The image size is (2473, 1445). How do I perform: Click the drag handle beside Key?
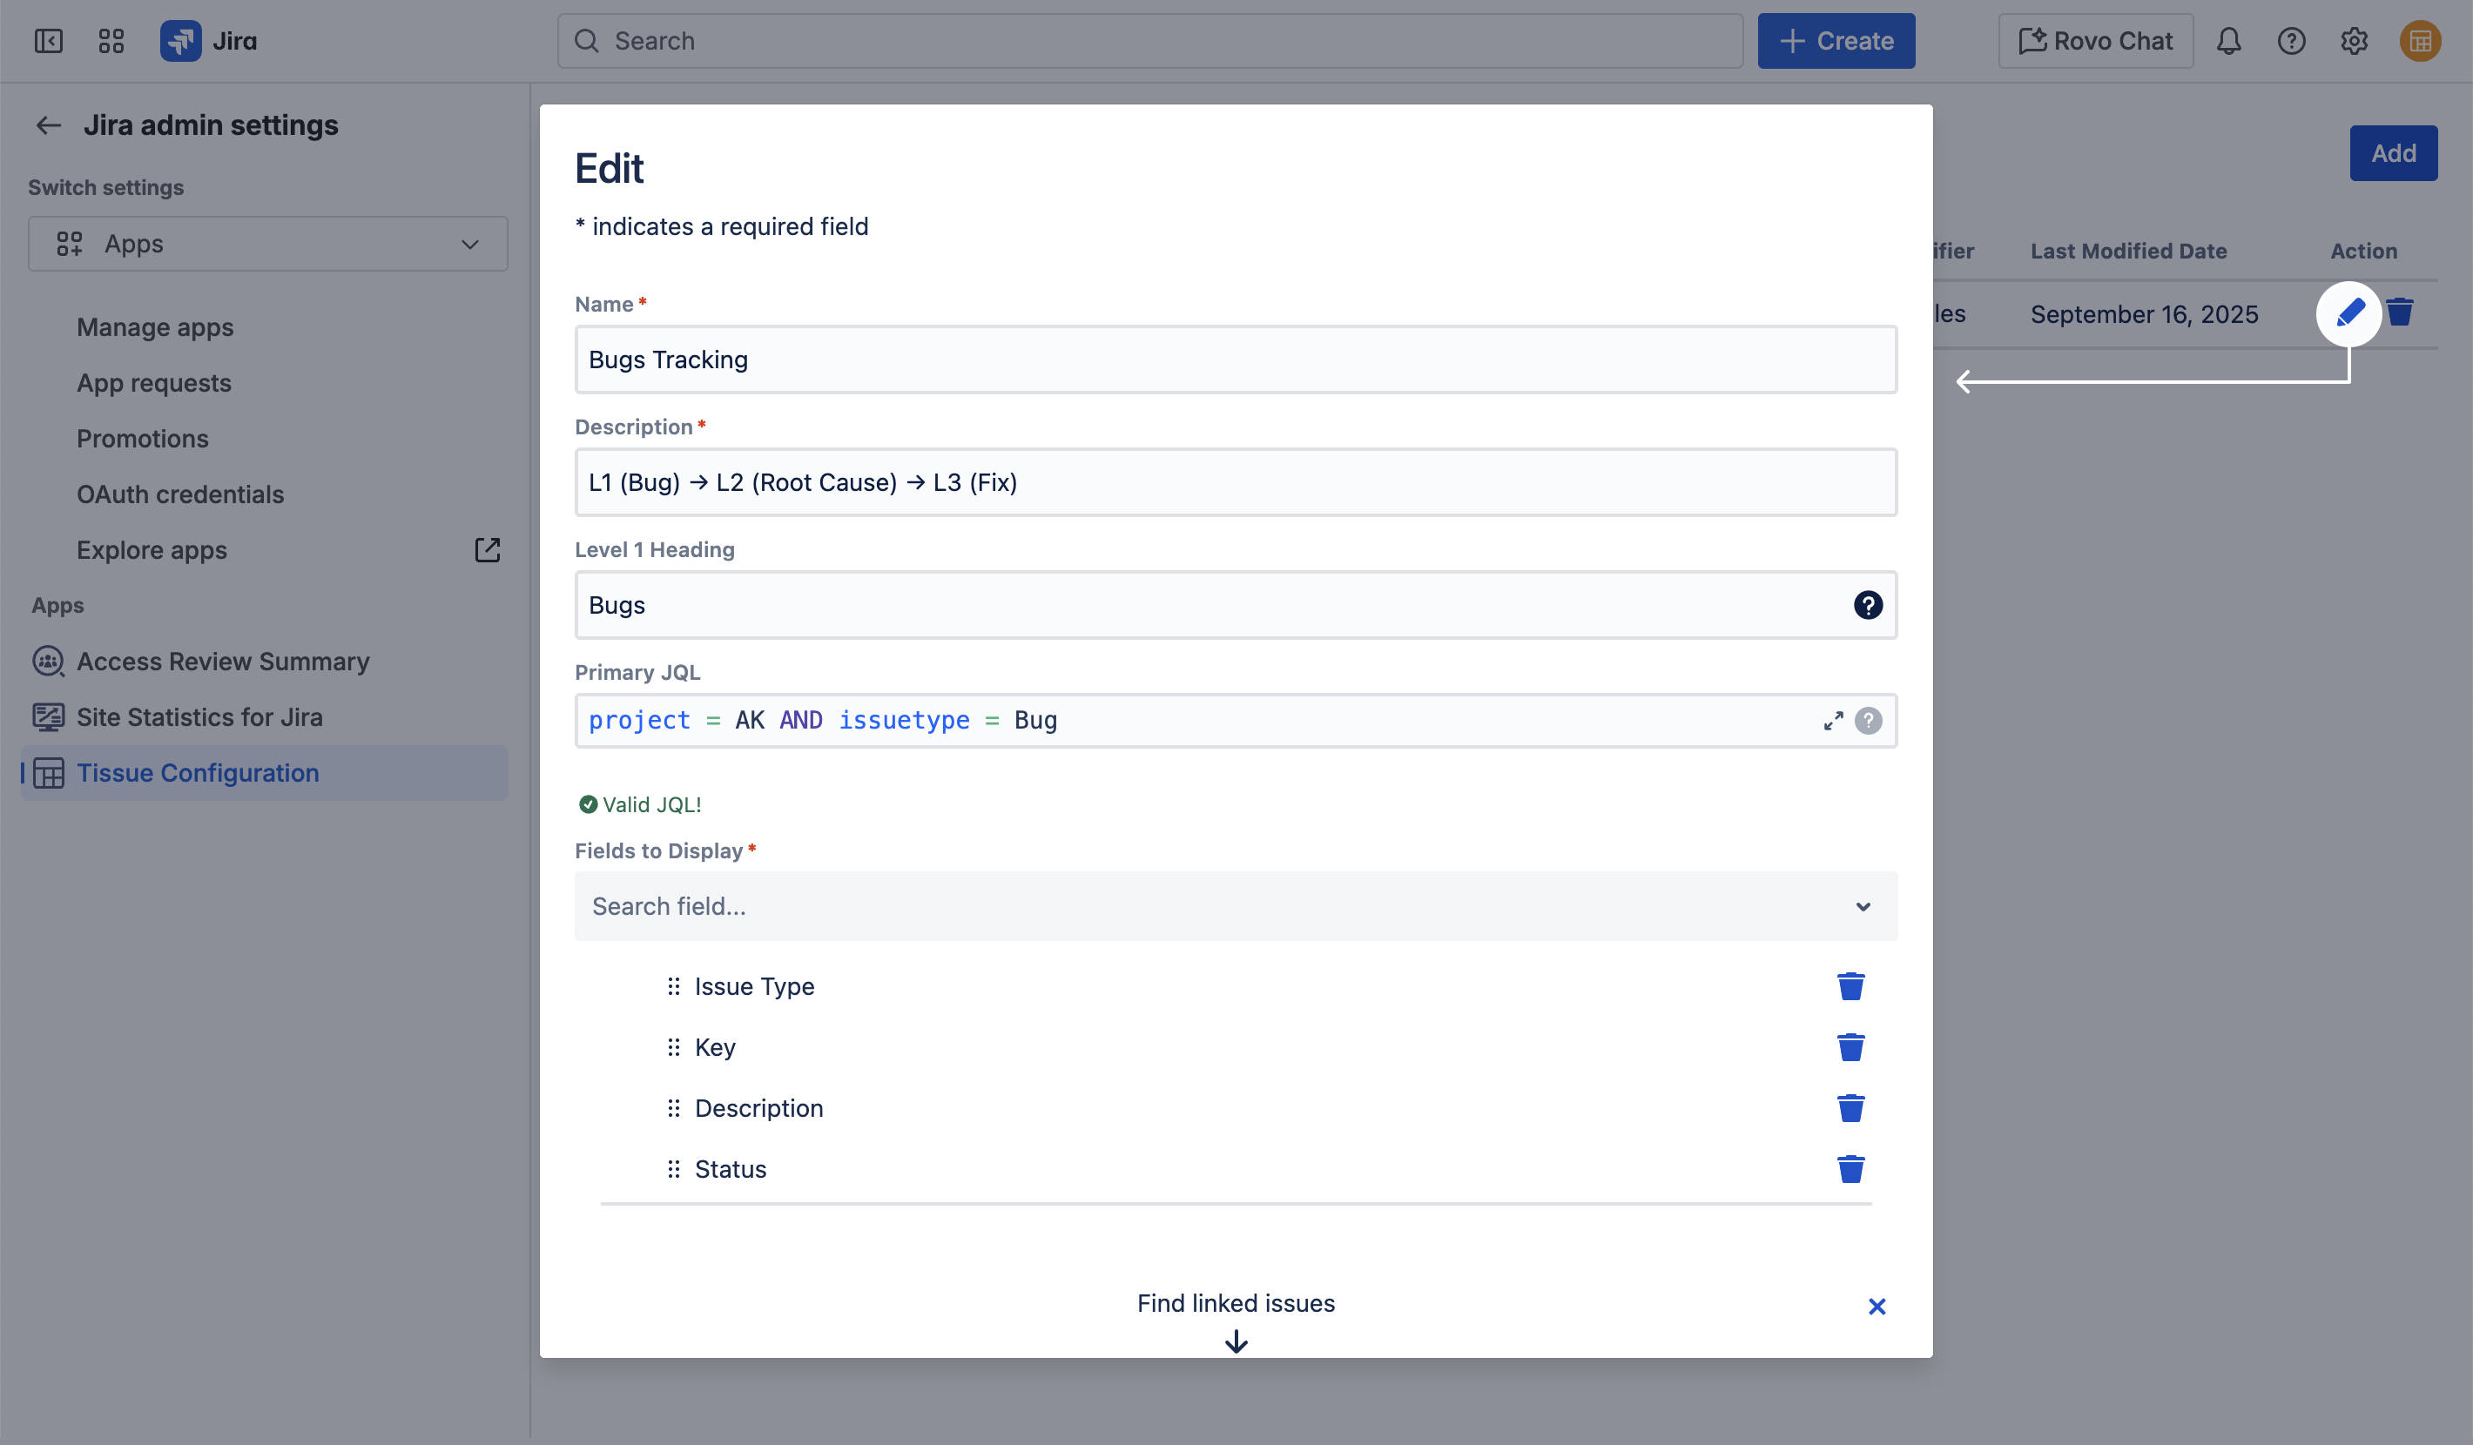[x=673, y=1048]
